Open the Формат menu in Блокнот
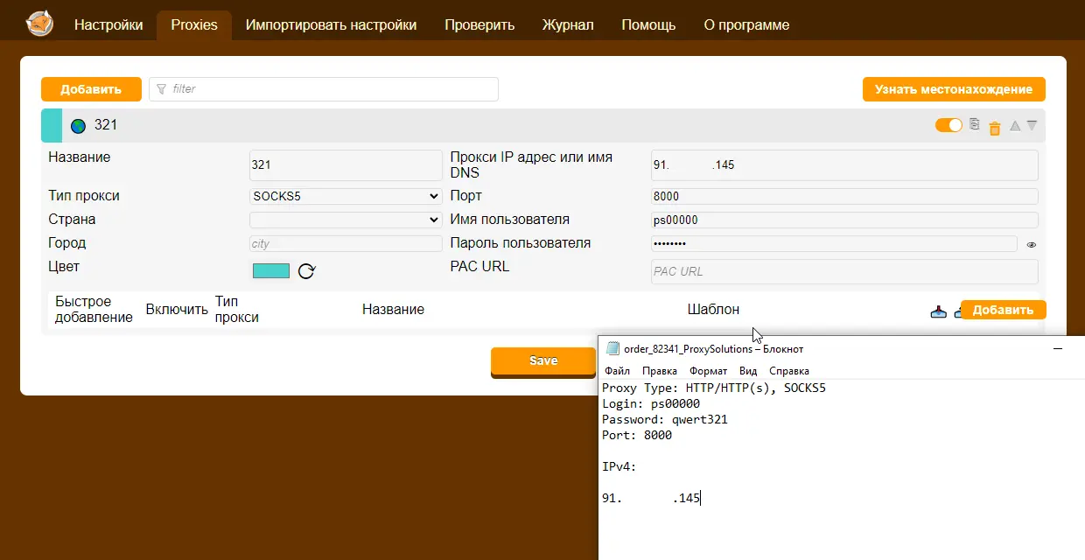This screenshot has height=560, width=1085. point(709,370)
